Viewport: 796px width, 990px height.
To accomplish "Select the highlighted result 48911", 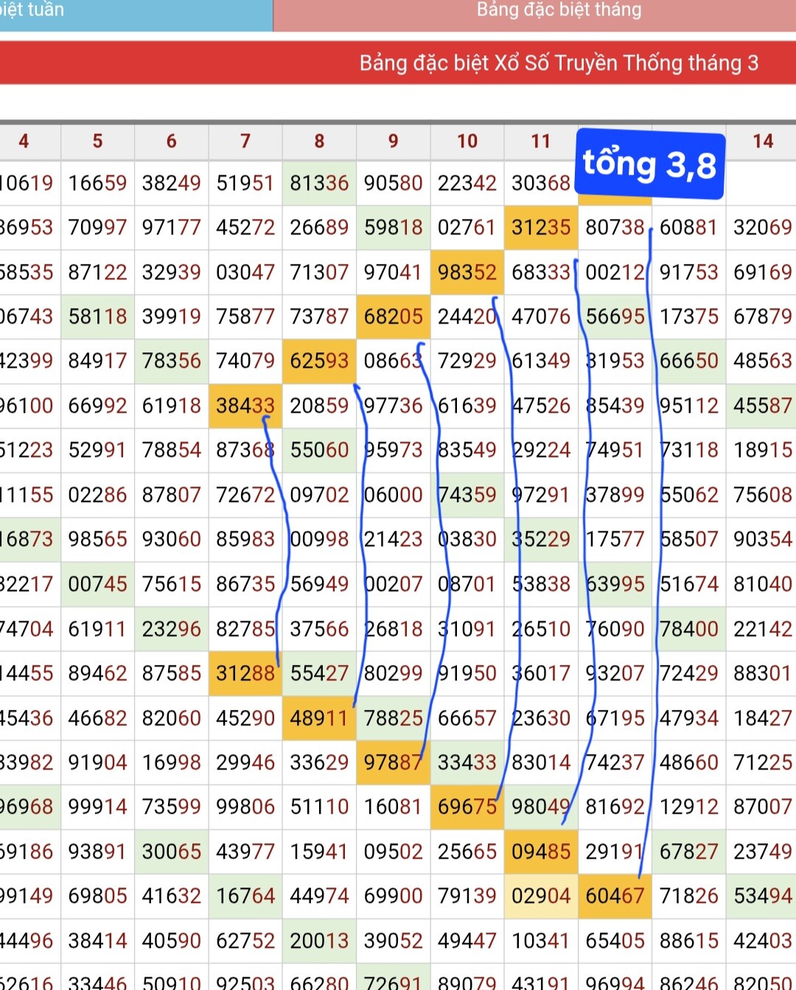I will [x=319, y=718].
